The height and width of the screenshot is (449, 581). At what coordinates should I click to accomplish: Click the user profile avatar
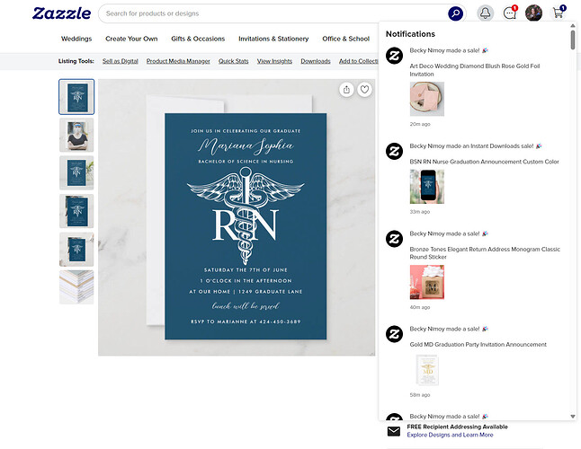click(533, 13)
